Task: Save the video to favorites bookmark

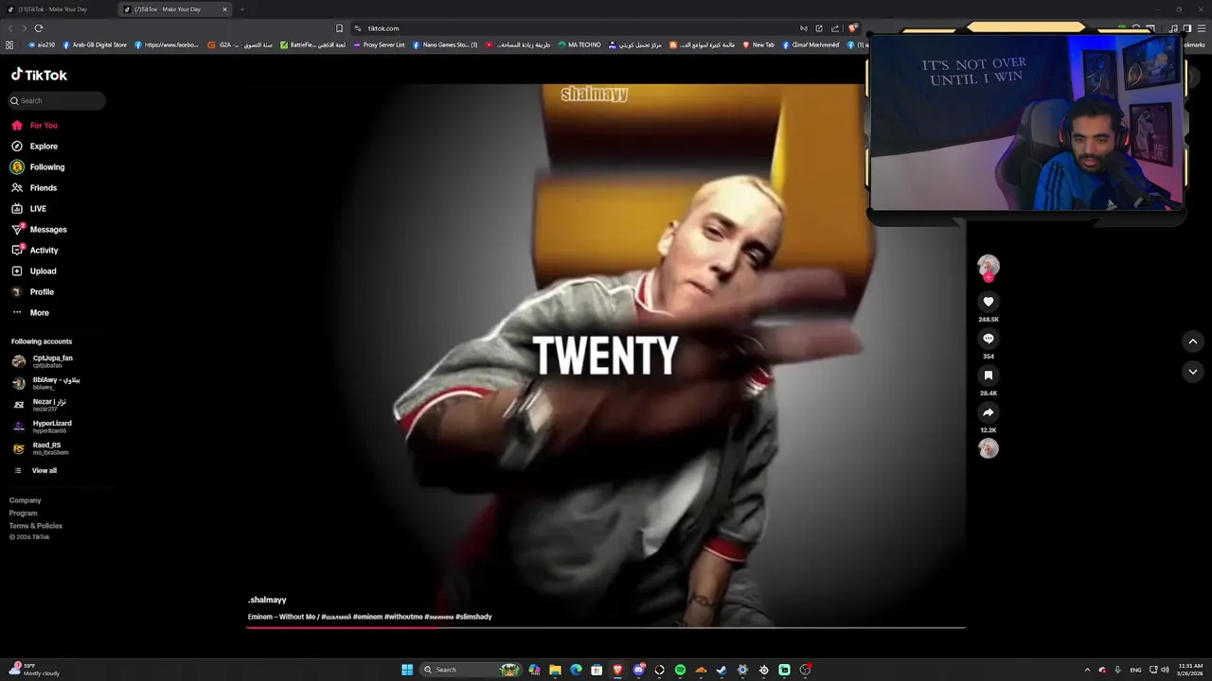Action: pos(989,375)
